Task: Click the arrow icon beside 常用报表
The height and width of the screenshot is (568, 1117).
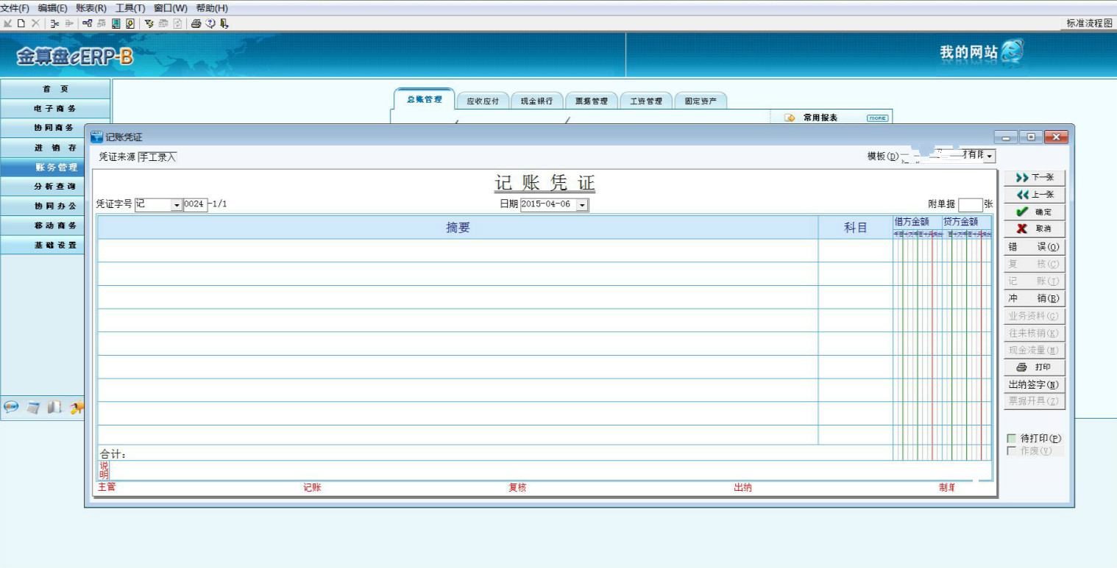Action: click(790, 118)
